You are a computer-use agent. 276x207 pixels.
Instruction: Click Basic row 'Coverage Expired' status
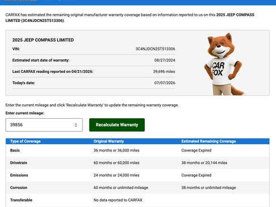pyautogui.click(x=196, y=150)
